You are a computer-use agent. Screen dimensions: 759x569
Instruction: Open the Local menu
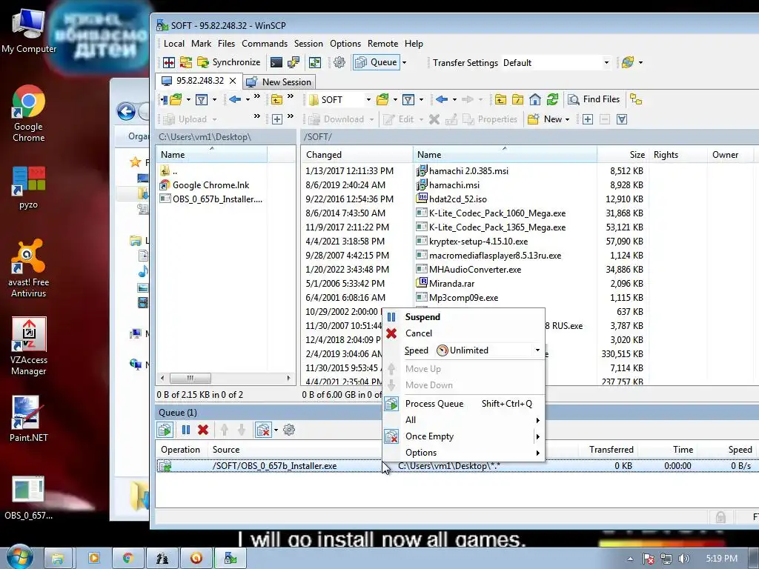pyautogui.click(x=173, y=44)
